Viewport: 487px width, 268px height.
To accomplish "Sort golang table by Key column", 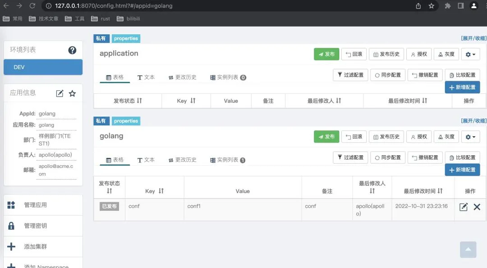I will [154, 191].
